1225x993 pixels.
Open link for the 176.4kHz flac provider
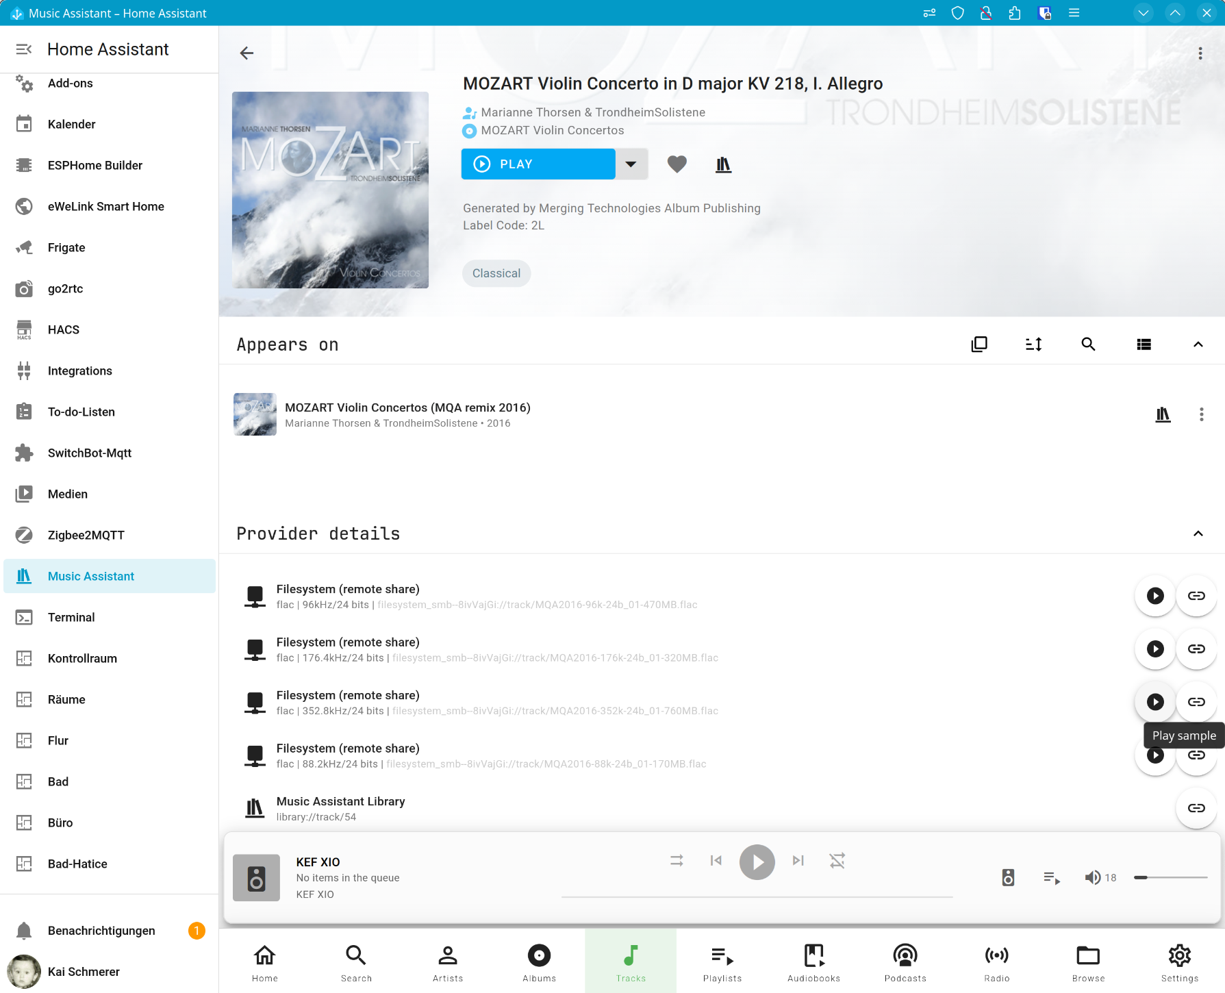coord(1196,649)
